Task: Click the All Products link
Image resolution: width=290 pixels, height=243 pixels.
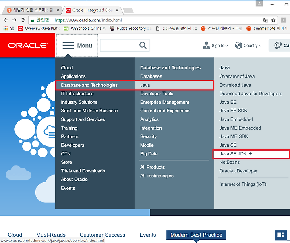Action: (x=152, y=167)
